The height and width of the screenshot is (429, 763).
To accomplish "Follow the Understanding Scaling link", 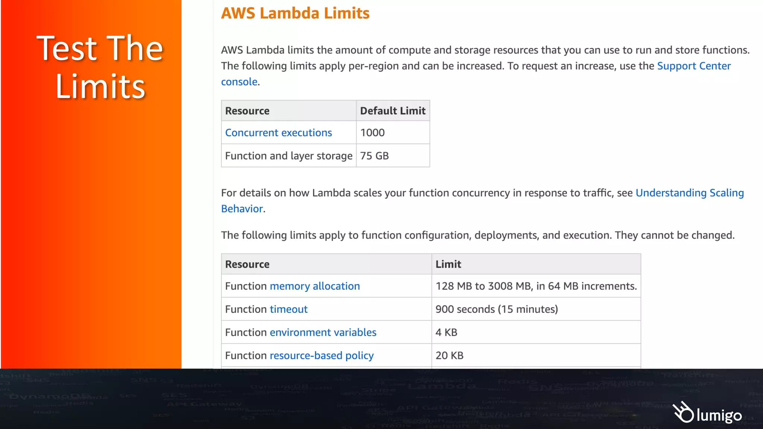I will click(x=689, y=193).
